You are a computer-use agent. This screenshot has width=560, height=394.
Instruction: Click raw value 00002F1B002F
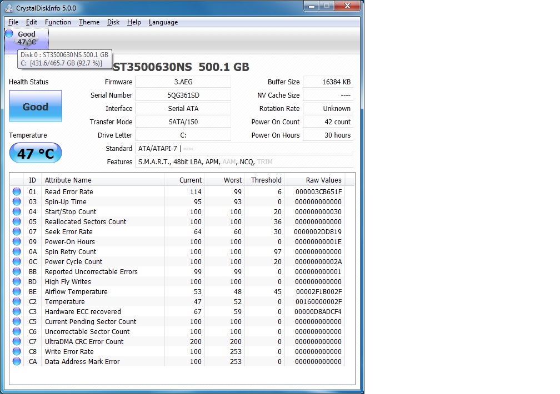click(319, 291)
